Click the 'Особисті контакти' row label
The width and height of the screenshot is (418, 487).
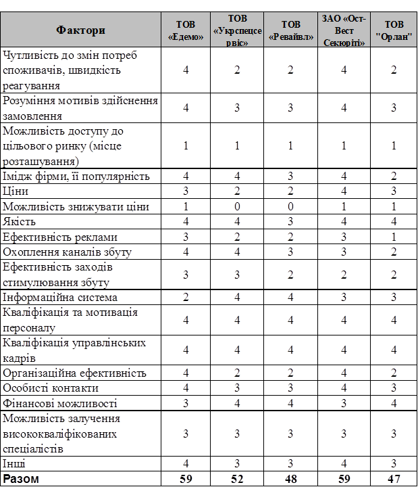tap(51, 388)
